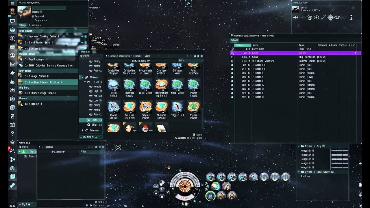Toggle the checkmark on Improved Cloaking Device II

(82, 36)
